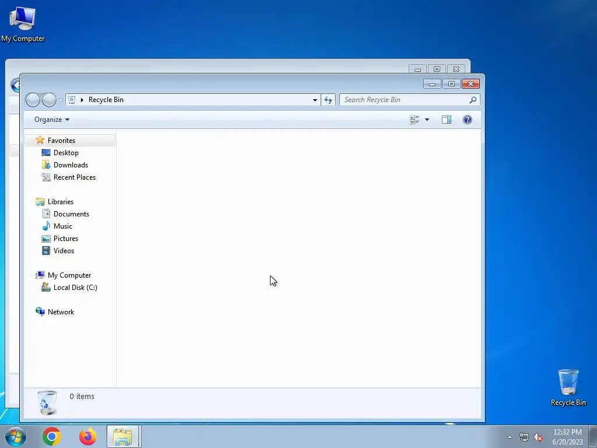Select Favorites in the navigation pane
The image size is (597, 448).
click(70, 140)
